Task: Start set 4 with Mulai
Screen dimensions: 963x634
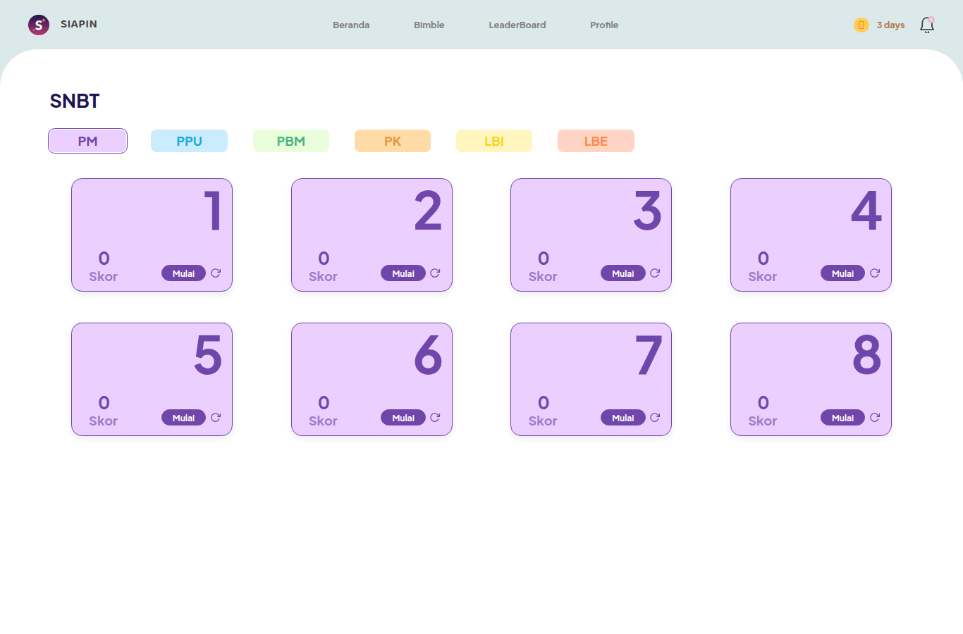Action: (x=842, y=273)
